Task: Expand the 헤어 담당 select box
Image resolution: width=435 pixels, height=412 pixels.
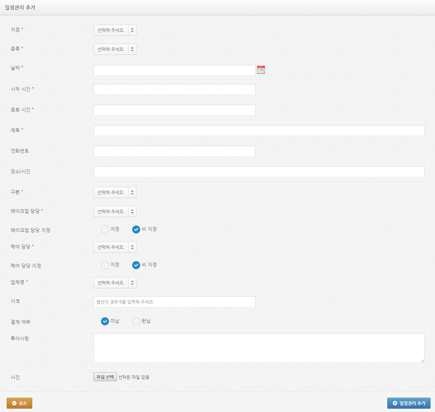Action: pyautogui.click(x=115, y=247)
